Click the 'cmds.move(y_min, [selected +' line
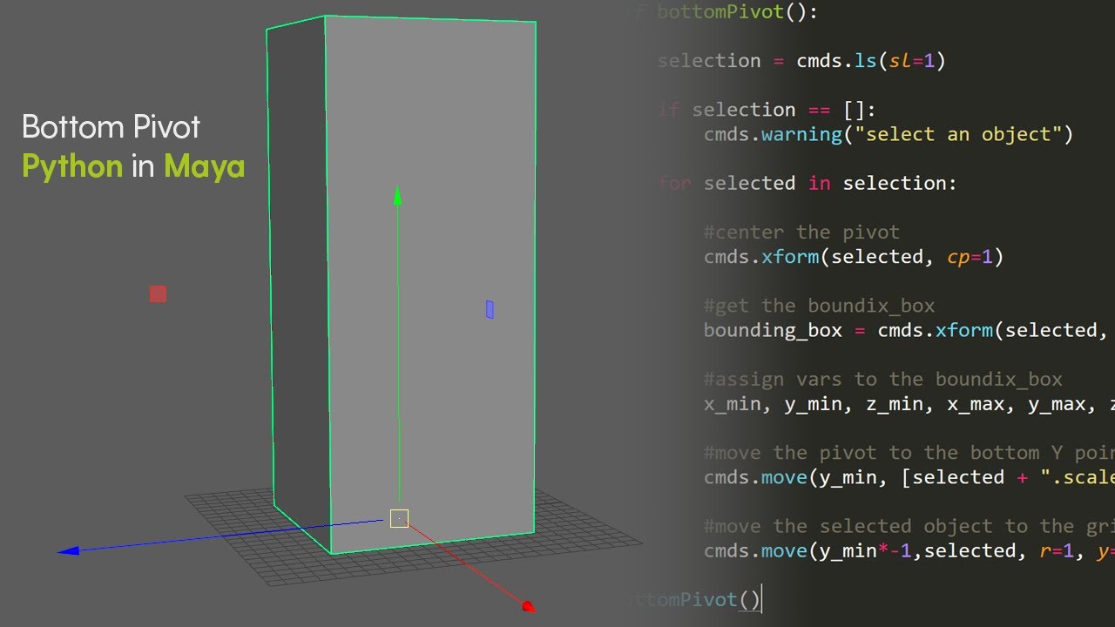 pyautogui.click(x=909, y=477)
